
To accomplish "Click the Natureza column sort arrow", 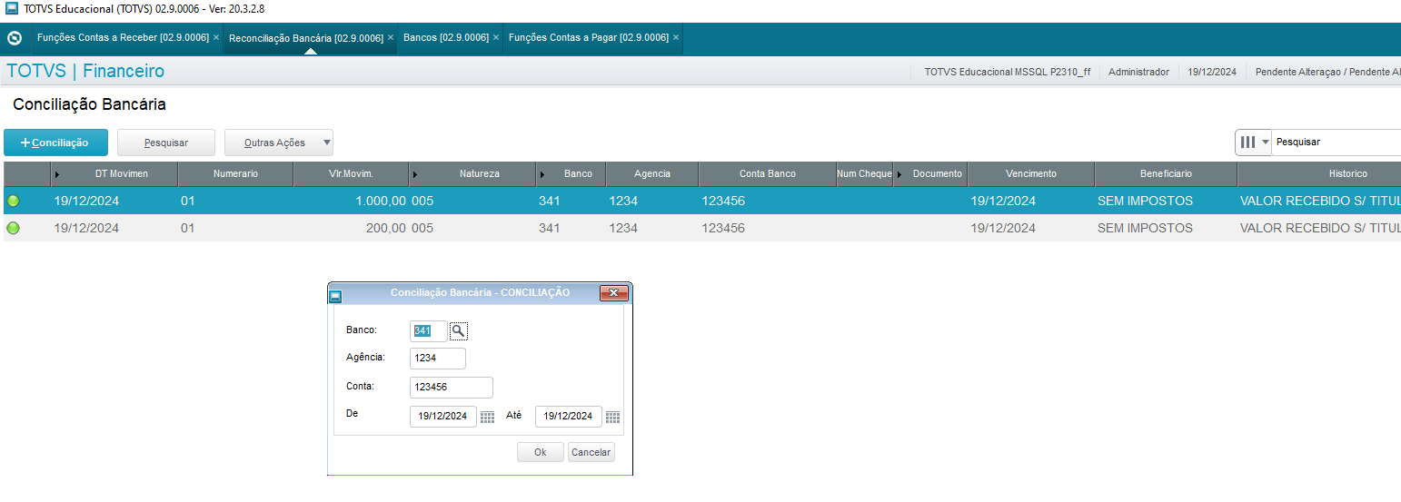I will (416, 174).
